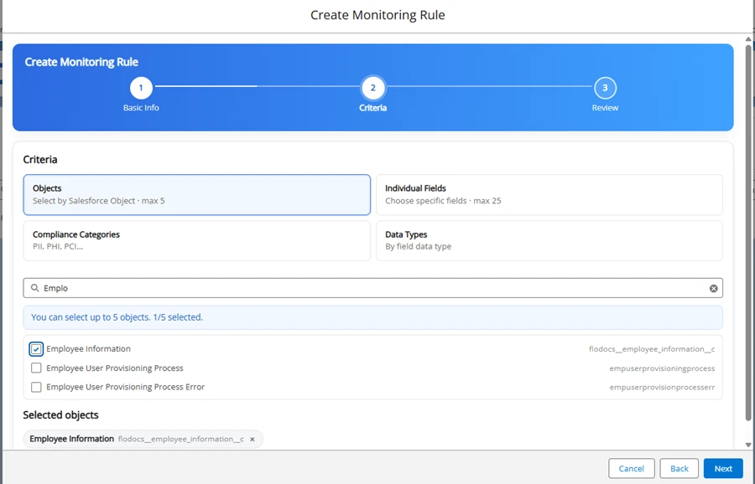
Task: Tick Employee User Provisioning Process Error checkbox
Action: pos(36,388)
